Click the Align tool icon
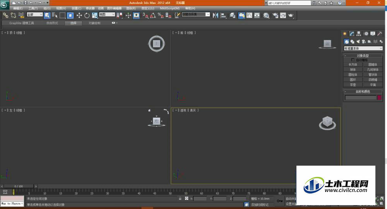Viewport: 387px width, 209px height. click(223, 15)
